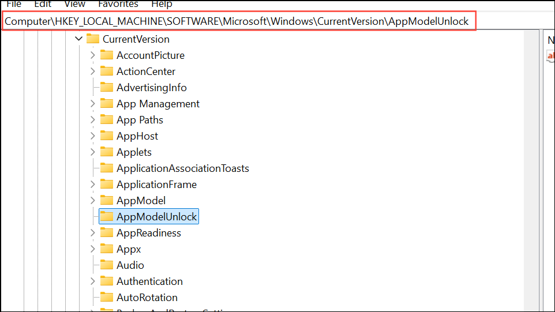Expand the AppReadiness key
This screenshot has width=555, height=312.
[x=92, y=233]
